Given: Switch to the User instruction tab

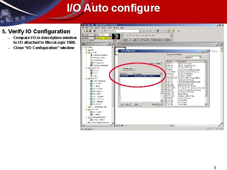Looking at the screenshot, I should tap(130, 40).
